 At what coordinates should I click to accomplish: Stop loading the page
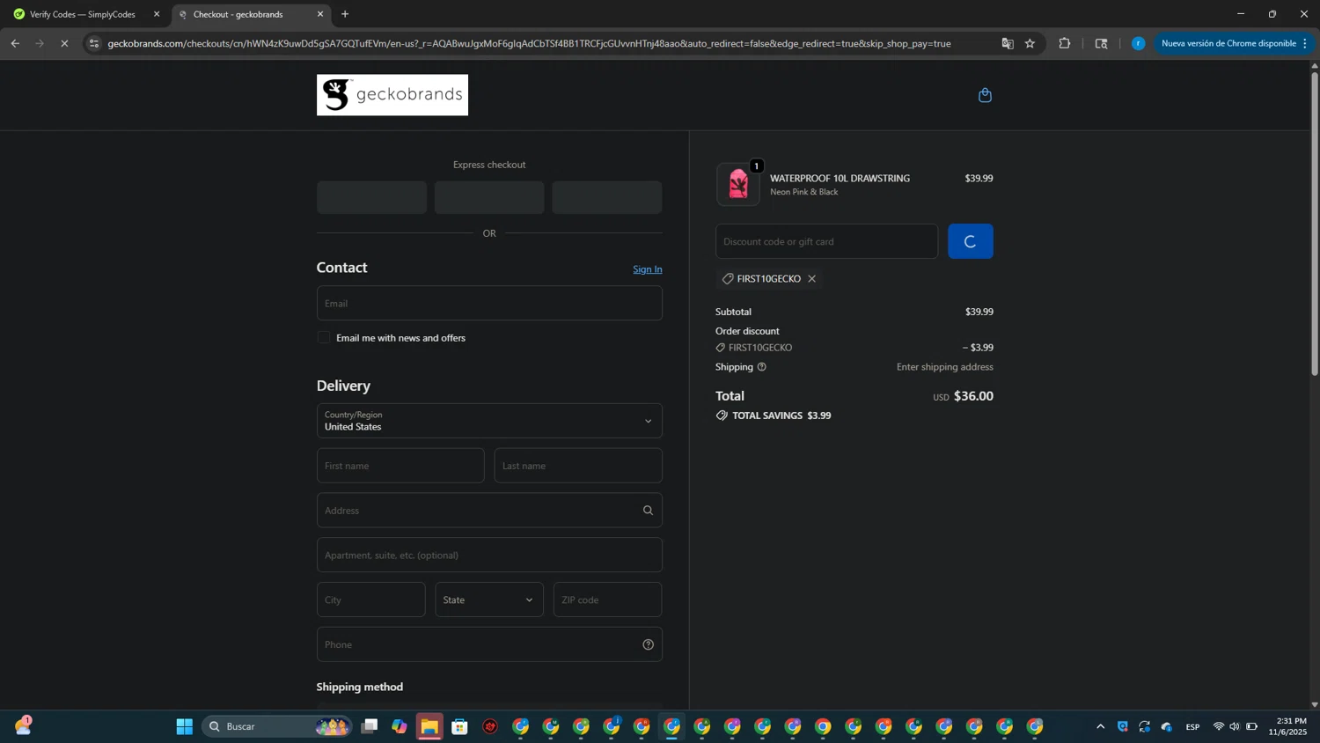pos(64,43)
